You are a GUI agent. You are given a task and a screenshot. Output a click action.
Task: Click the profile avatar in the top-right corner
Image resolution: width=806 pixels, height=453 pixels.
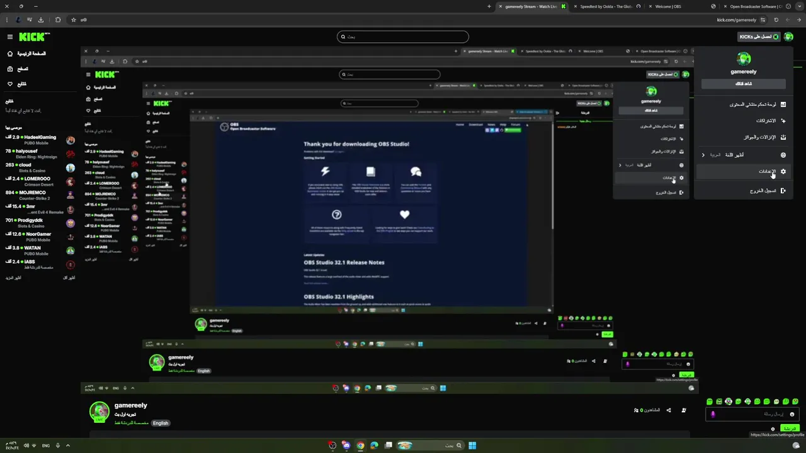tap(789, 36)
